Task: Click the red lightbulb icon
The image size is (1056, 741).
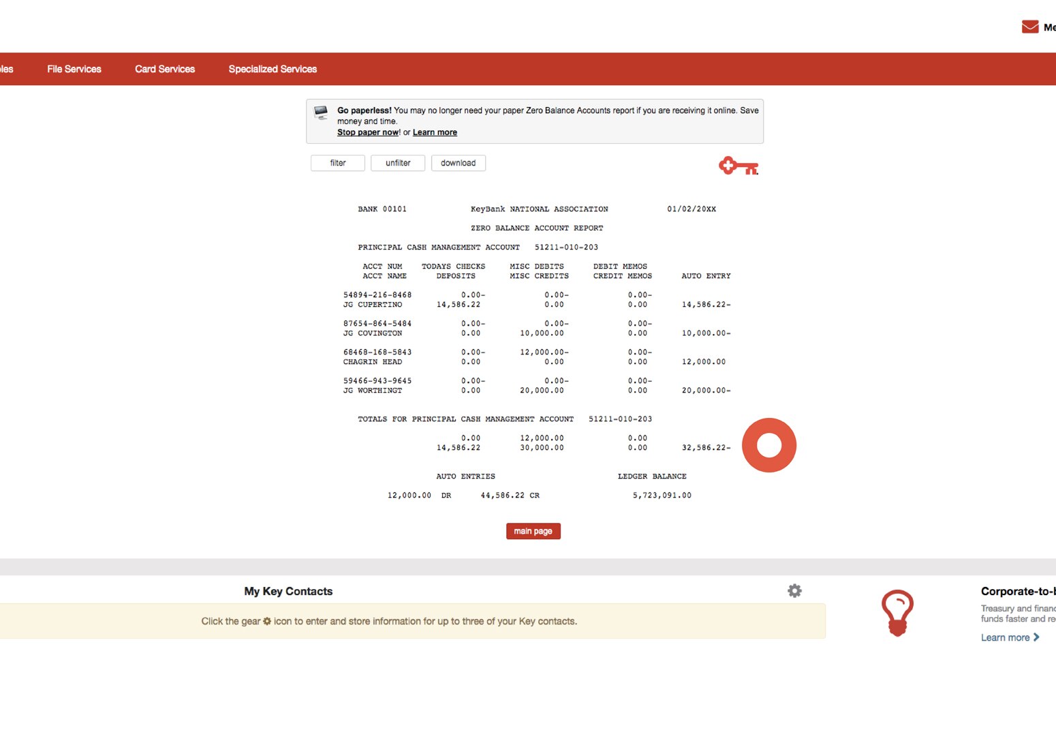Action: [x=898, y=612]
